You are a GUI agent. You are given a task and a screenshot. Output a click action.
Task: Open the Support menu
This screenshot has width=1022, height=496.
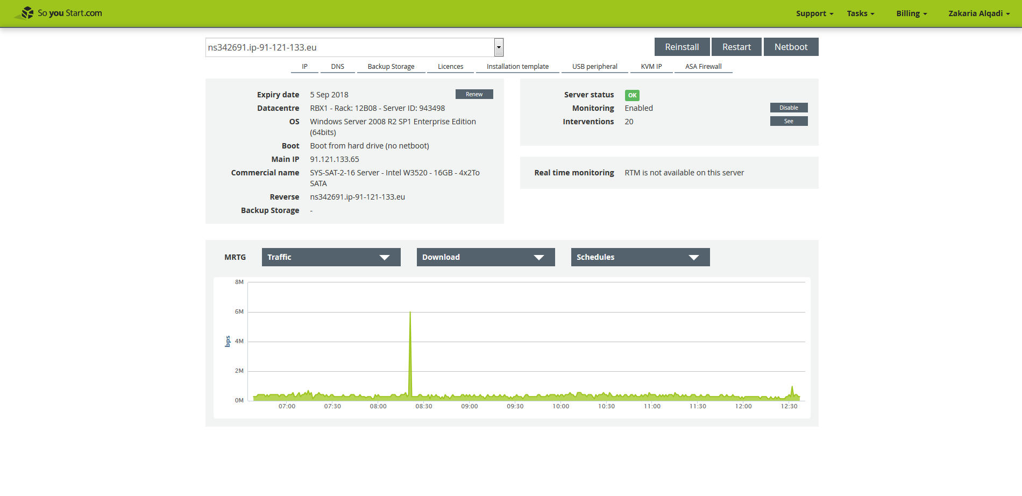point(814,13)
